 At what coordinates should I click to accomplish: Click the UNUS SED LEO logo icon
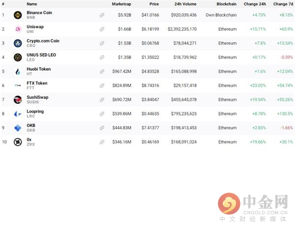point(18,57)
